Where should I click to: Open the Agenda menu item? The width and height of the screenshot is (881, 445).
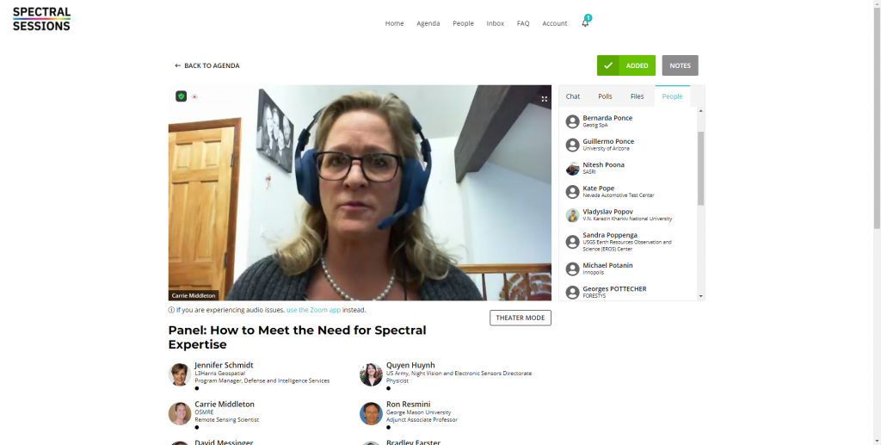click(x=428, y=23)
